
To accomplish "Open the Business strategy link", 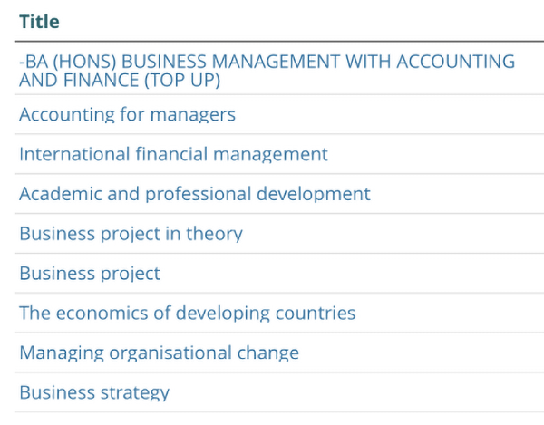I will (94, 393).
